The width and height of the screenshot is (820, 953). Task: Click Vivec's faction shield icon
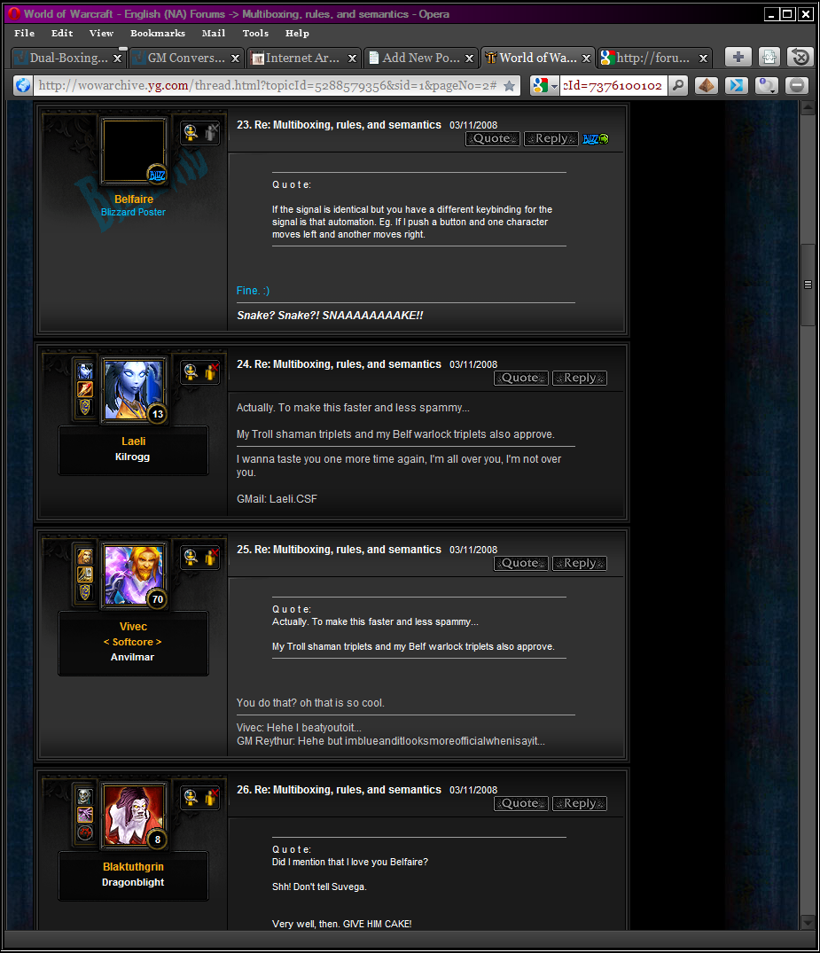tap(85, 592)
